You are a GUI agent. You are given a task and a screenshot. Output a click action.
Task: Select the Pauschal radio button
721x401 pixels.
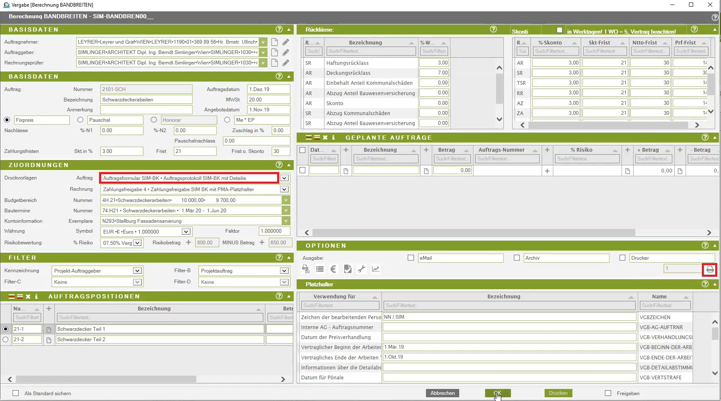click(80, 120)
